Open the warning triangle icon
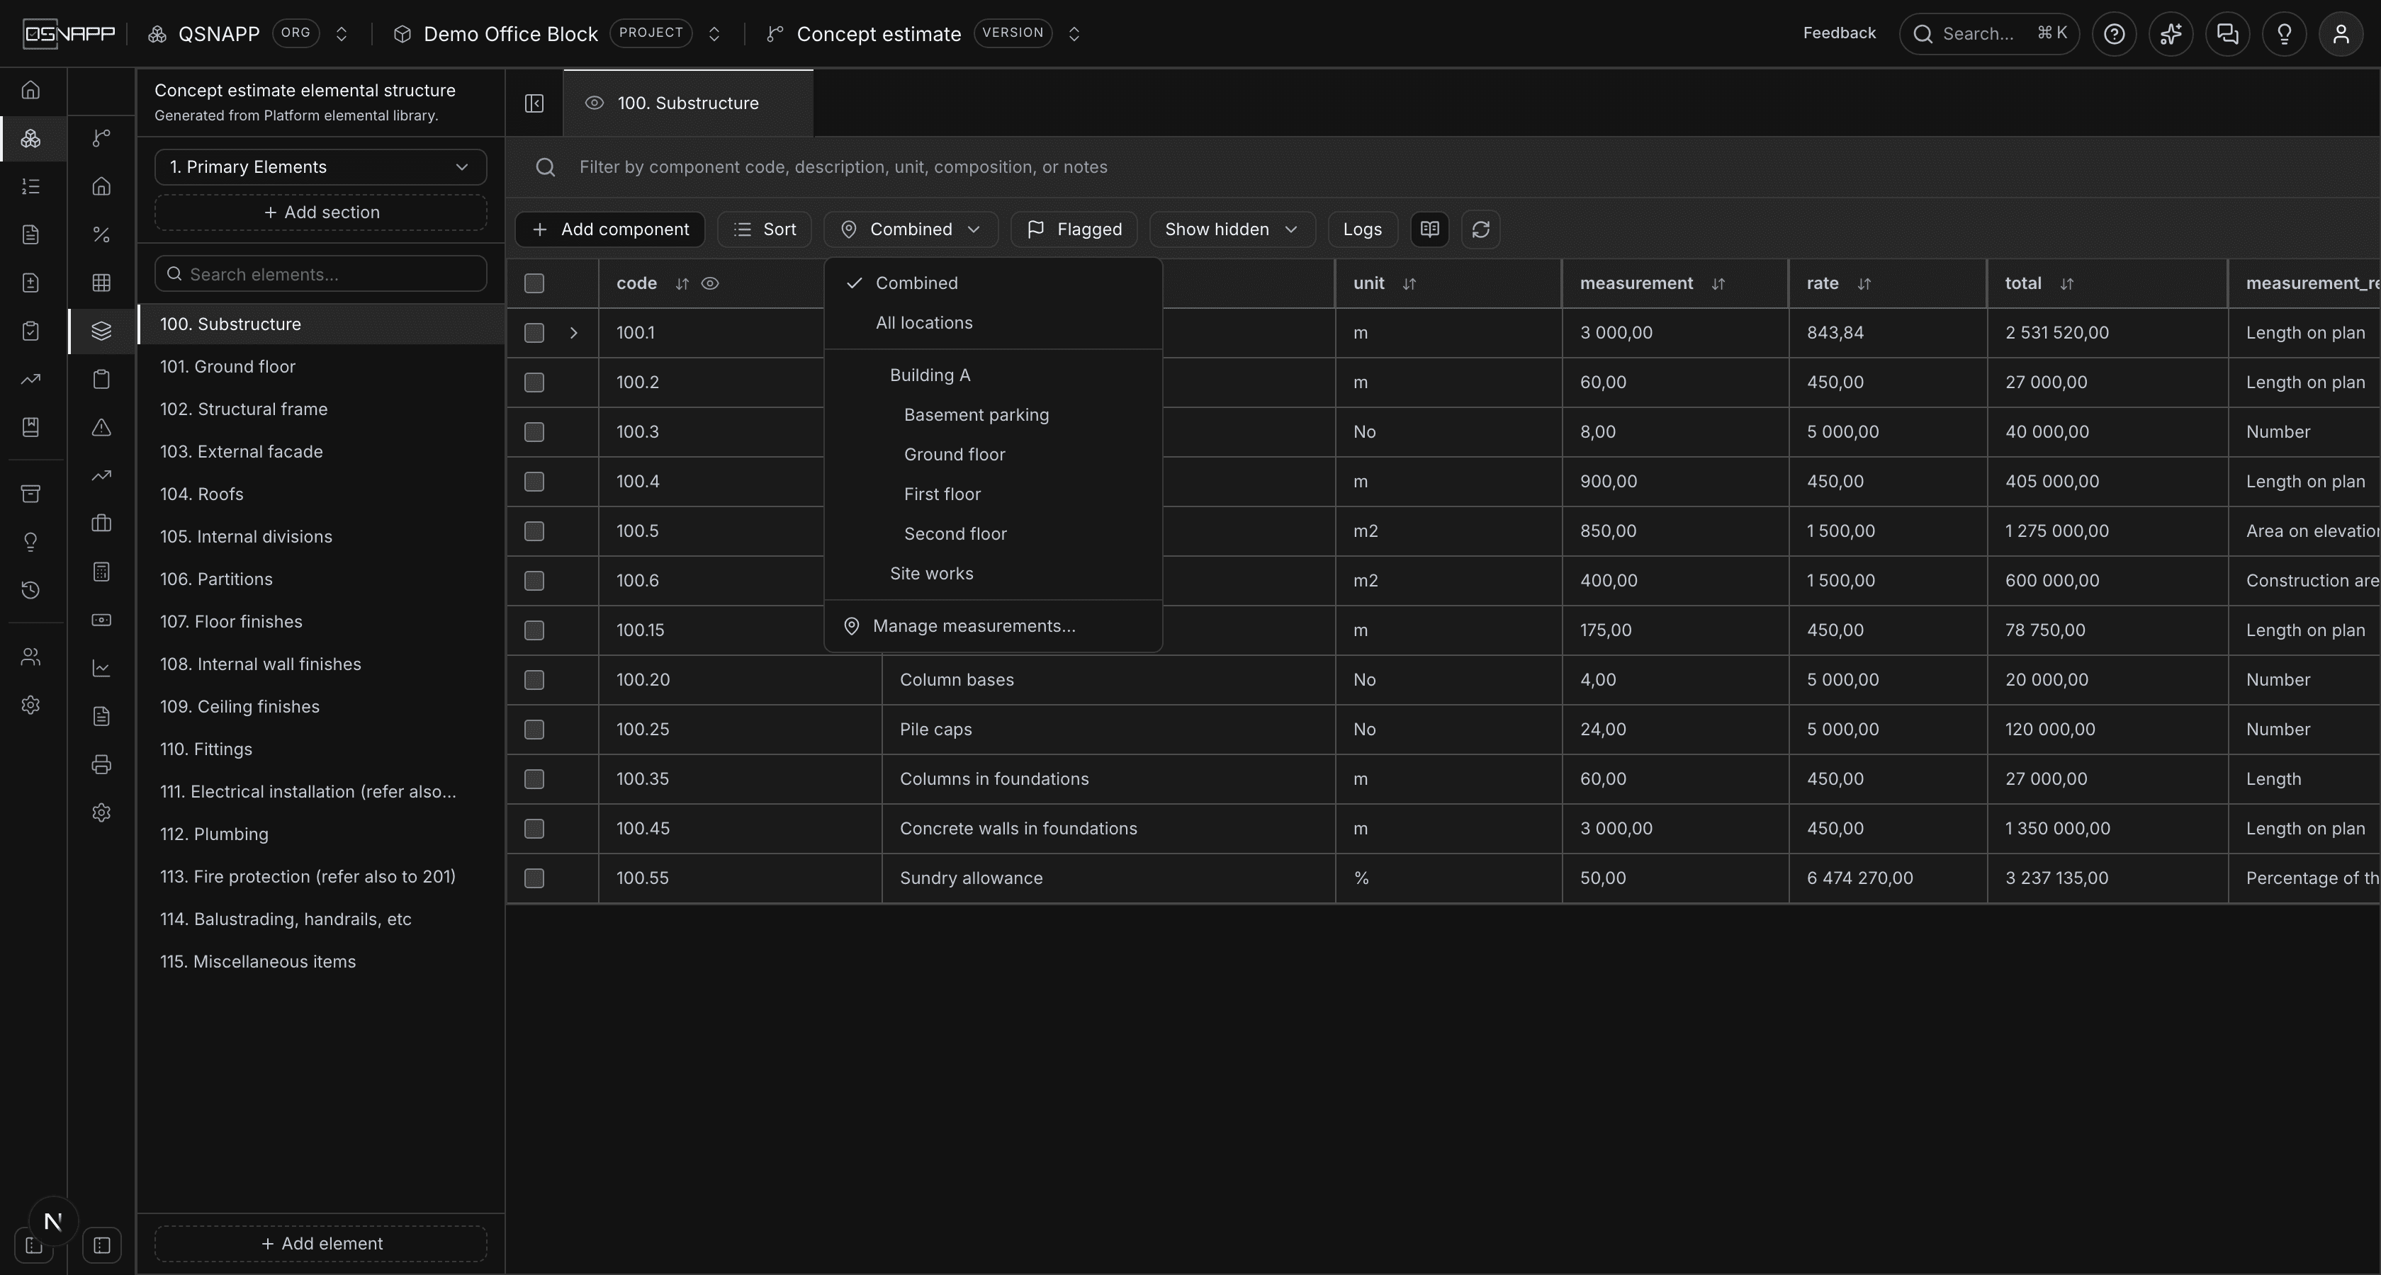The image size is (2381, 1275). tap(101, 427)
